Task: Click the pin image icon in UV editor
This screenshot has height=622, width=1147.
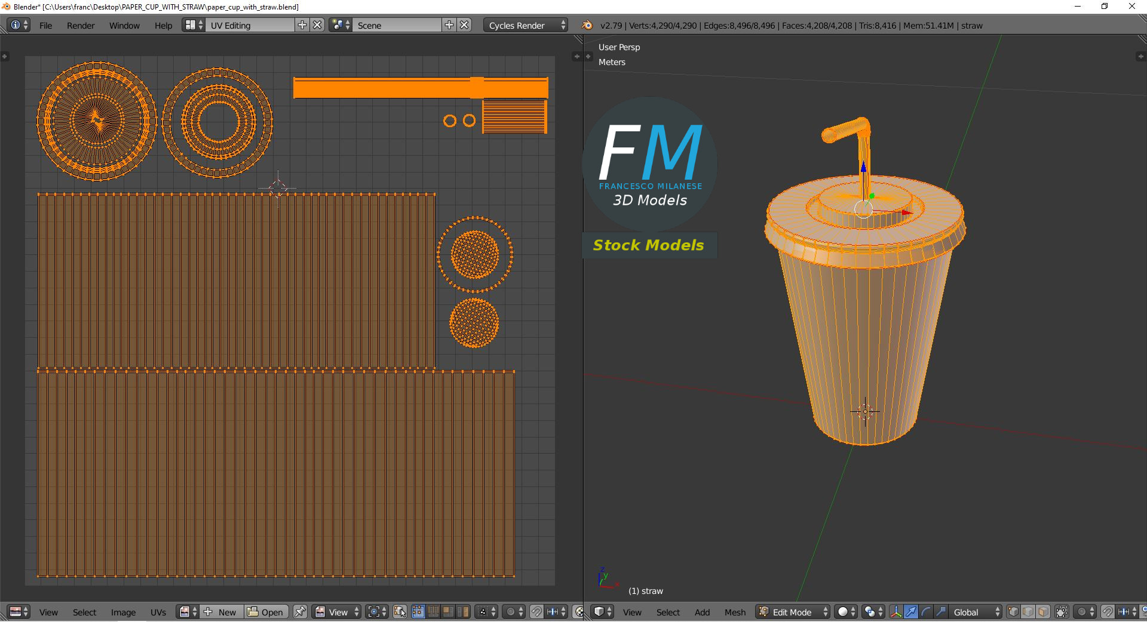Action: [x=300, y=612]
